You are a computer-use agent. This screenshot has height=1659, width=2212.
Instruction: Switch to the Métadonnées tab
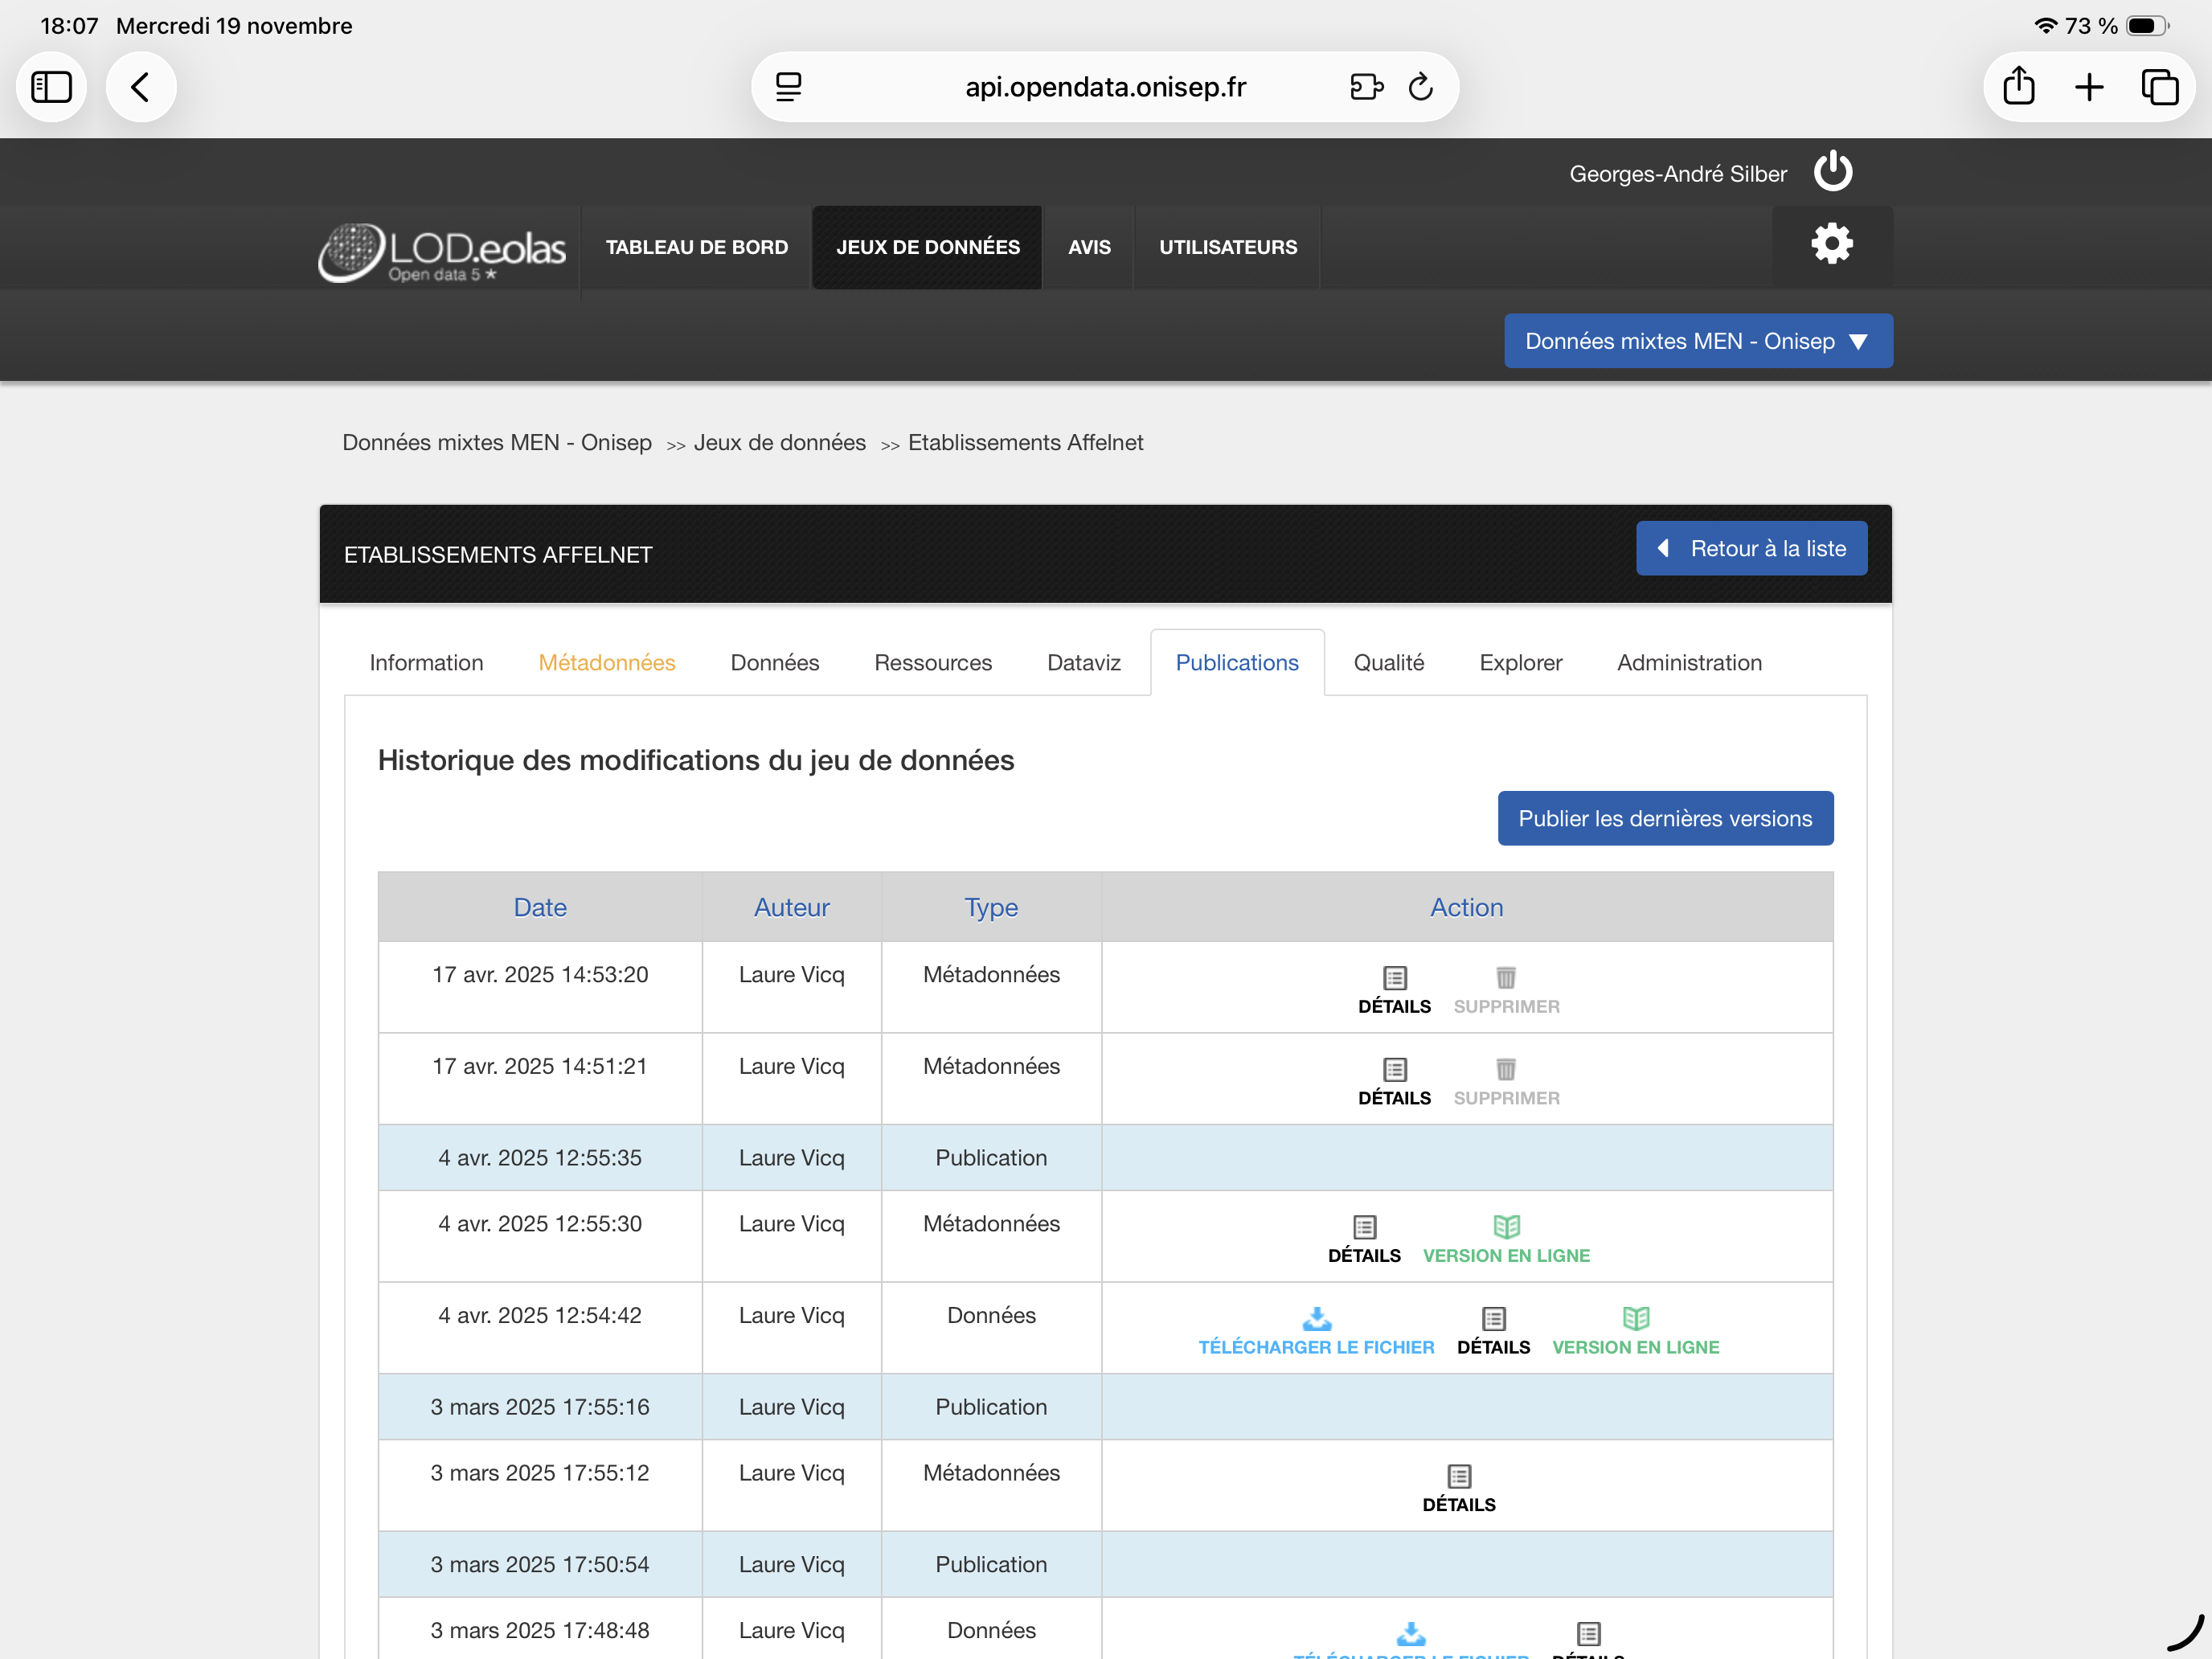(x=606, y=662)
